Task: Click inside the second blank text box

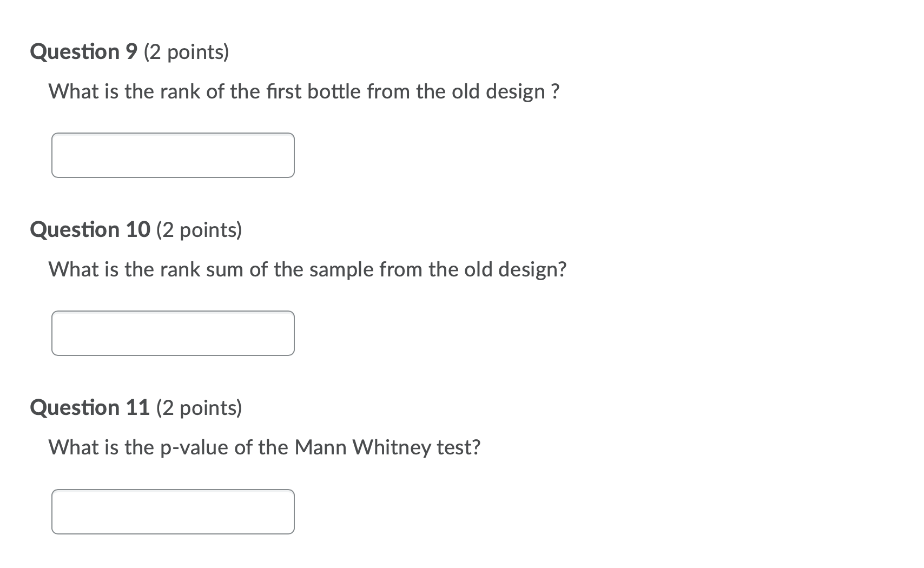Action: point(172,333)
